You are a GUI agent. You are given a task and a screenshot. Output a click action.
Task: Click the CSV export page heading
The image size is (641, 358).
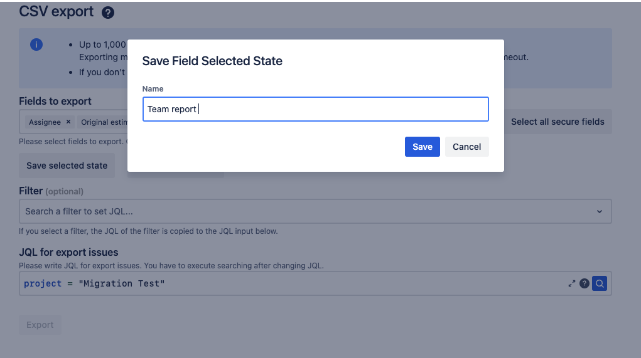point(57,11)
